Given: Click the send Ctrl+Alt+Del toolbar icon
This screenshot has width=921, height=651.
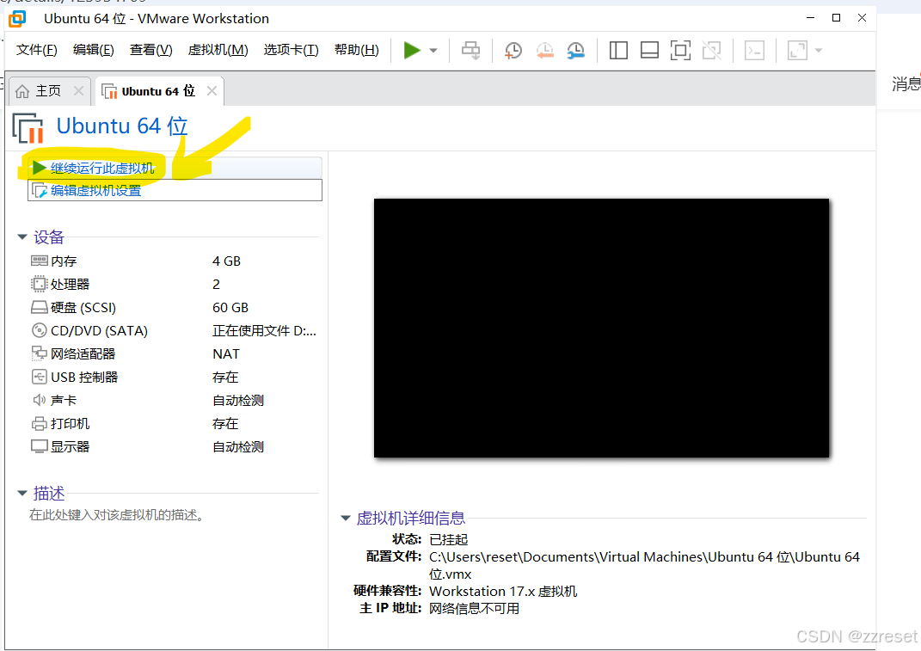Looking at the screenshot, I should pos(471,51).
